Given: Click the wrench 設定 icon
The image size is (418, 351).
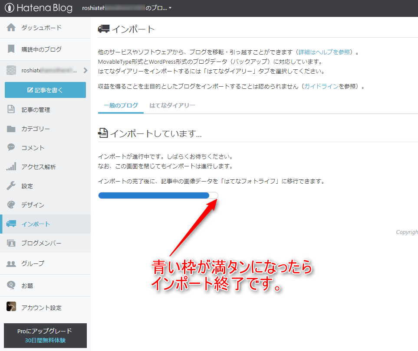Looking at the screenshot, I should pos(11,185).
